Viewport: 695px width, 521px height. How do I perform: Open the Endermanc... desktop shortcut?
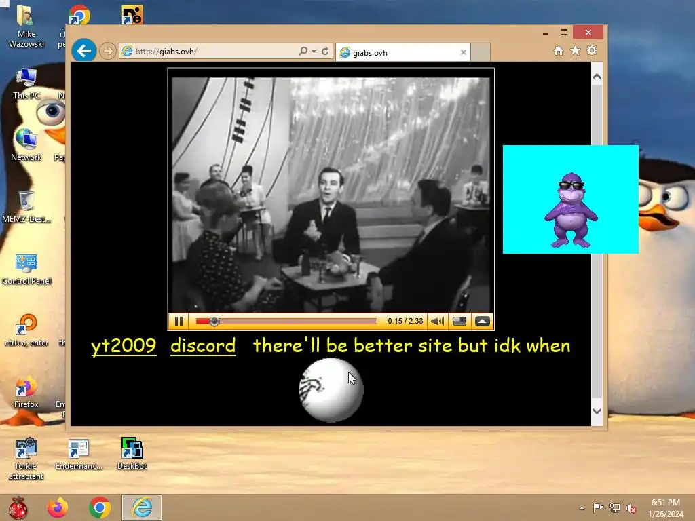79,454
